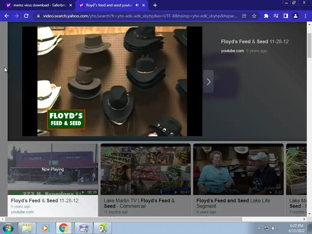The image size is (312, 234).
Task: Click the vertical scrollbar thumb
Action: click(309, 45)
